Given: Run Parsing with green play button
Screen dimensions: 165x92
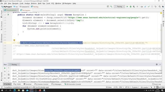Looking at the screenshot, I should pos(127,7).
